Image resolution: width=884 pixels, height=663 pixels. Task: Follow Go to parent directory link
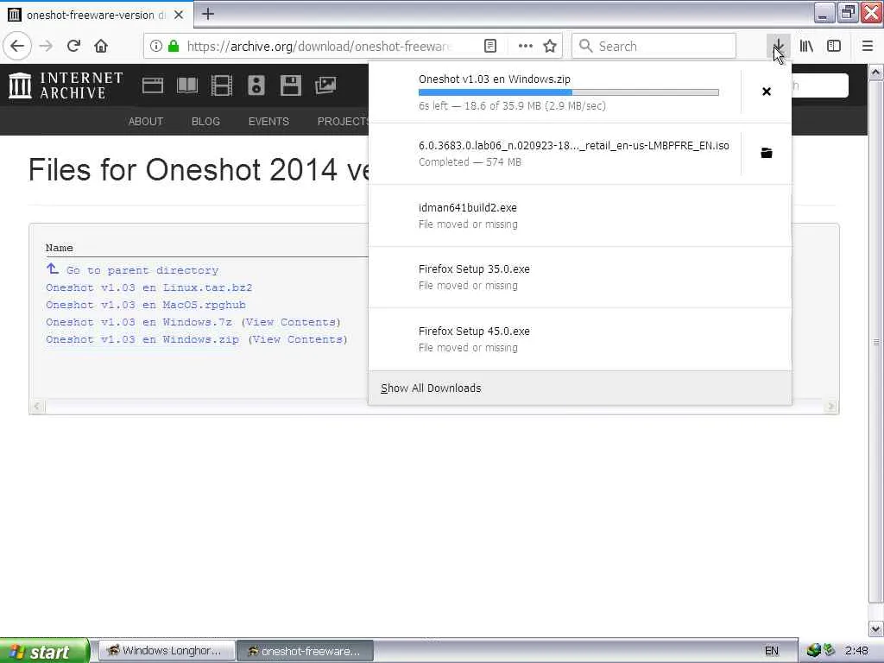tap(142, 270)
